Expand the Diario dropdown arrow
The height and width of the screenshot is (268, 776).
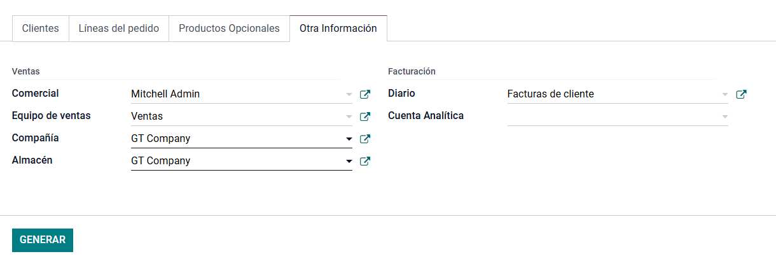tap(725, 94)
